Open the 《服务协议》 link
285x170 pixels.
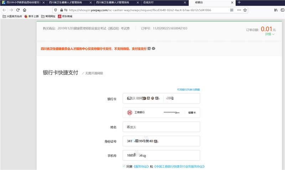click(x=141, y=166)
